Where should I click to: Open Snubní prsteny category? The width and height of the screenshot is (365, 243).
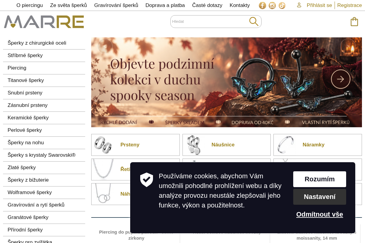point(44,93)
